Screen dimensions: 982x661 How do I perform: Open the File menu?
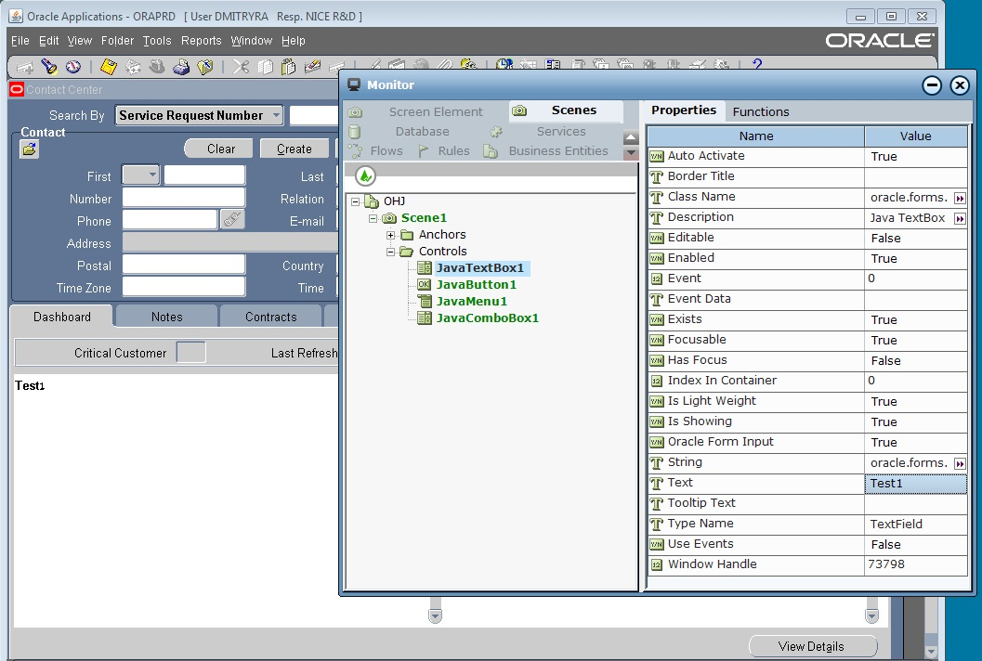click(x=20, y=41)
